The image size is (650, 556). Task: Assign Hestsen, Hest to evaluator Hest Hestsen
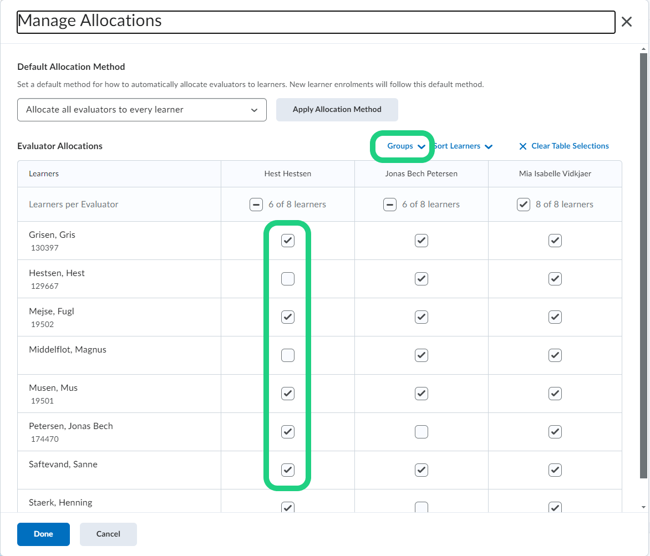287,279
